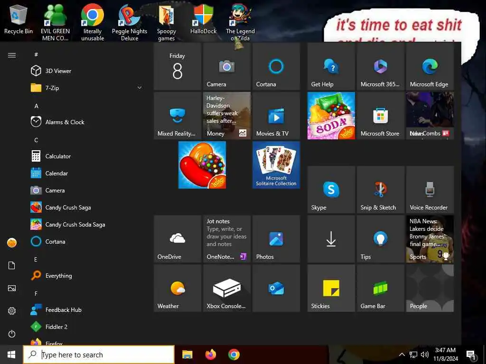Open the Money news live tile

[x=227, y=116]
